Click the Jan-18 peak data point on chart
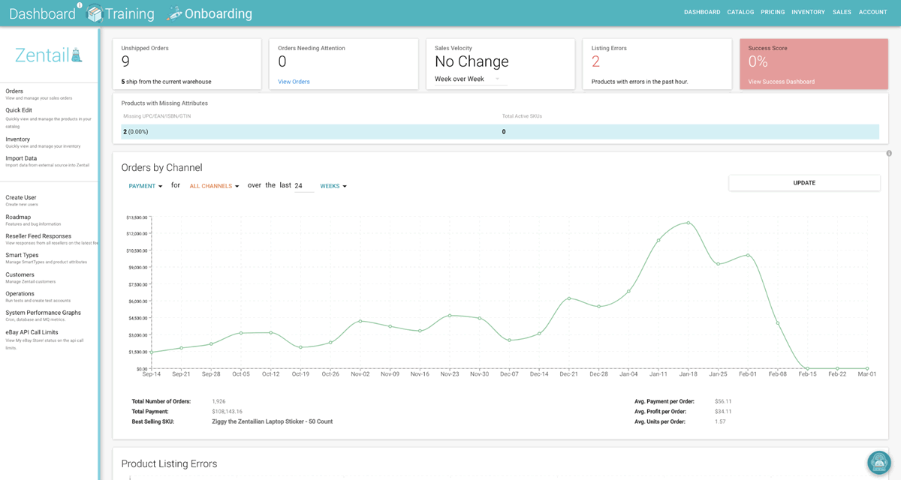This screenshot has width=901, height=480. pyautogui.click(x=688, y=223)
